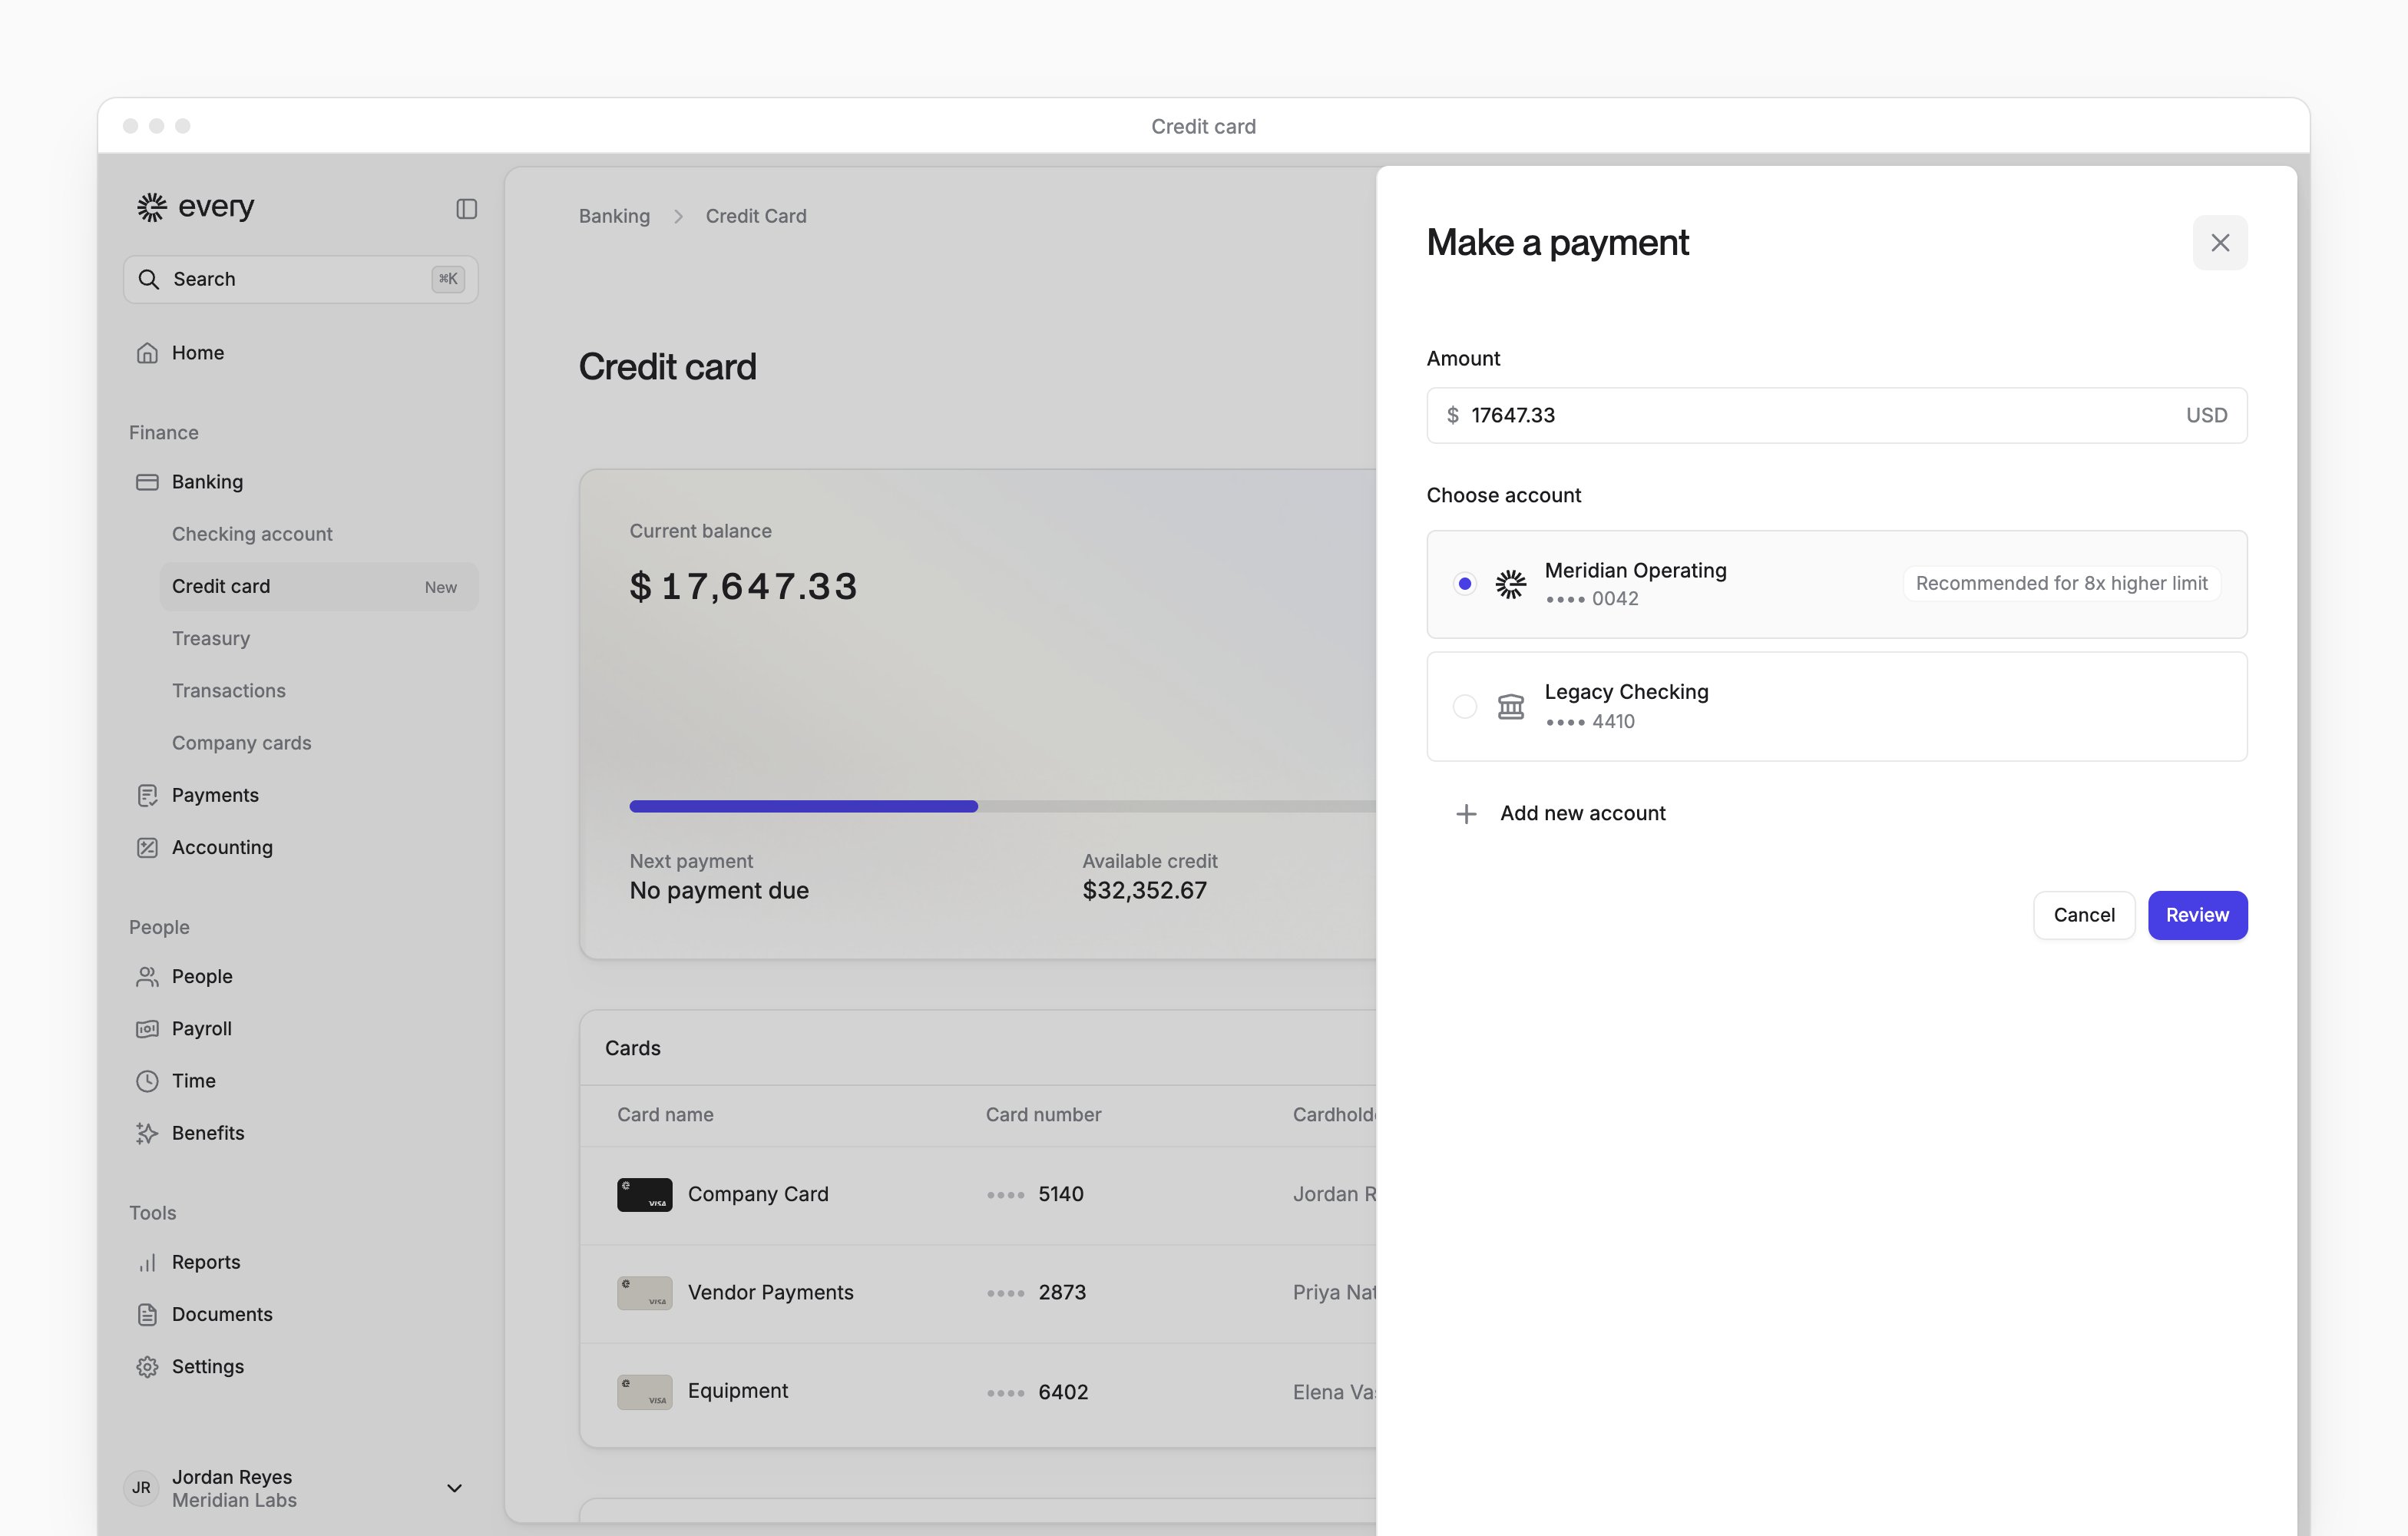This screenshot has width=2408, height=1536.
Task: Open Company cards in sidebar
Action: [242, 743]
